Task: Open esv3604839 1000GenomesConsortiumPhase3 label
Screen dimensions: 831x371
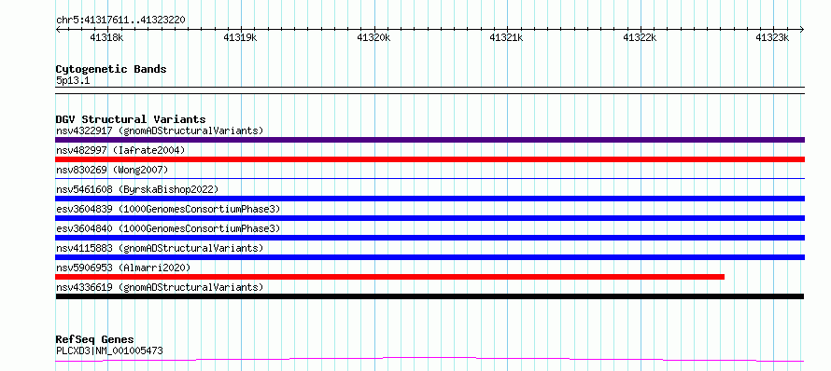Action: (168, 209)
